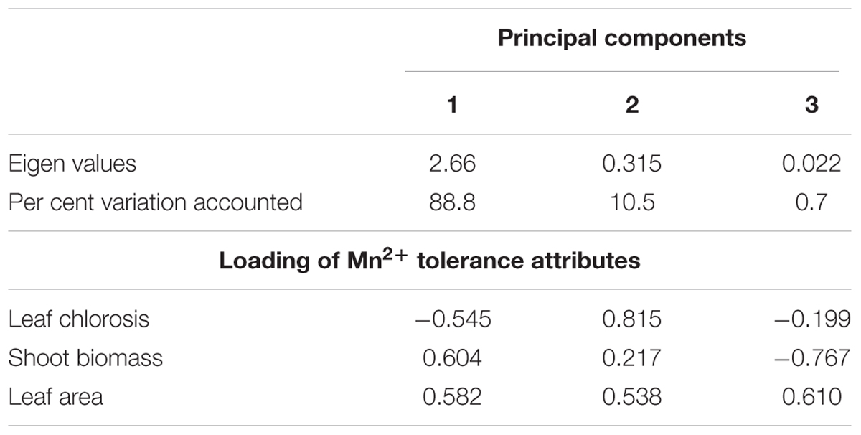This screenshot has height=435, width=861.
Task: Select leaf area loading 0.610
Action: click(x=811, y=396)
